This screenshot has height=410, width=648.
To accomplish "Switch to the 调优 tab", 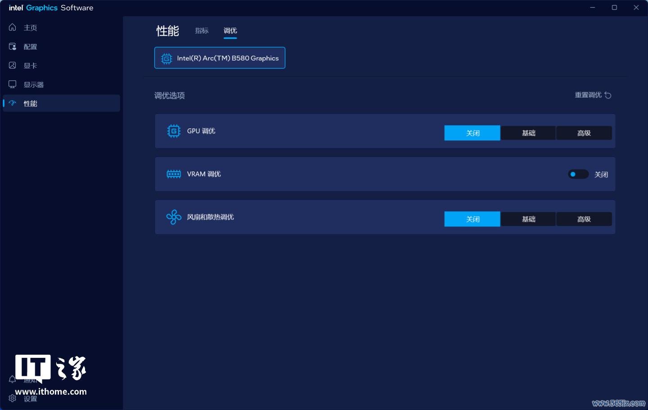I will (x=230, y=31).
